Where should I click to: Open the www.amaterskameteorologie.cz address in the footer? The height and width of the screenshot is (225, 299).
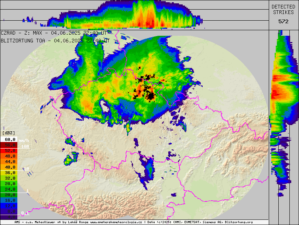tap(116, 222)
